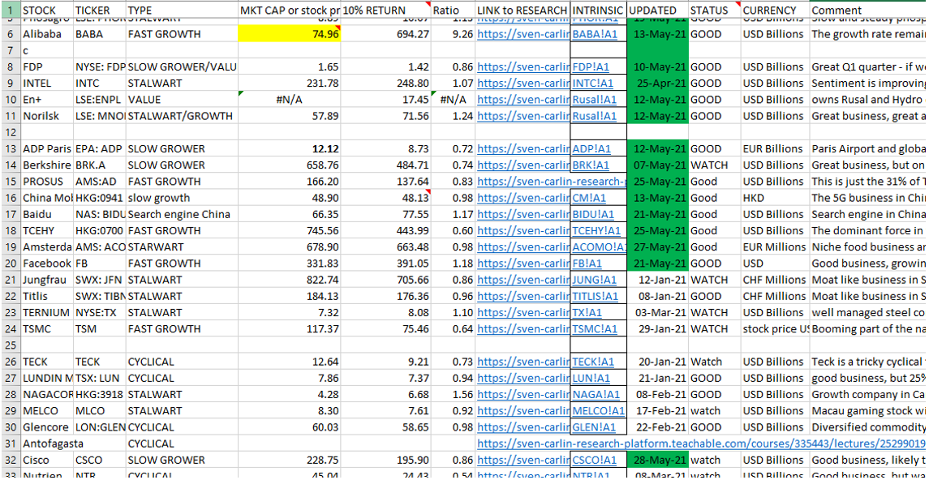
Task: Select the UPDATED column header cell
Action: click(658, 10)
